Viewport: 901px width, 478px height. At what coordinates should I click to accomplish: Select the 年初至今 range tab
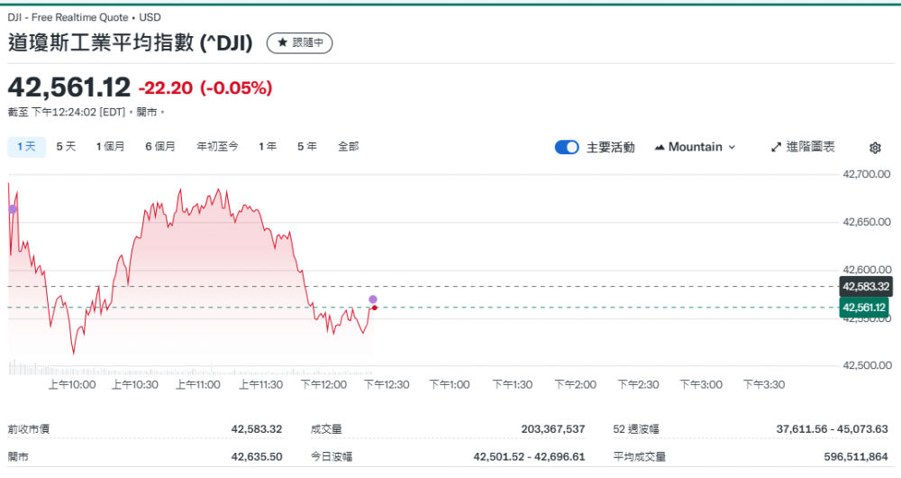(x=217, y=146)
